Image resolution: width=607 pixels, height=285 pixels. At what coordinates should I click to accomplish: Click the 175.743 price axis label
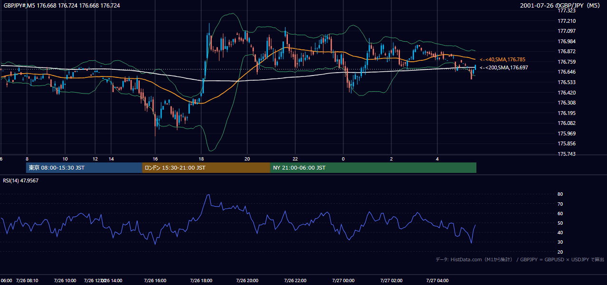[566, 154]
